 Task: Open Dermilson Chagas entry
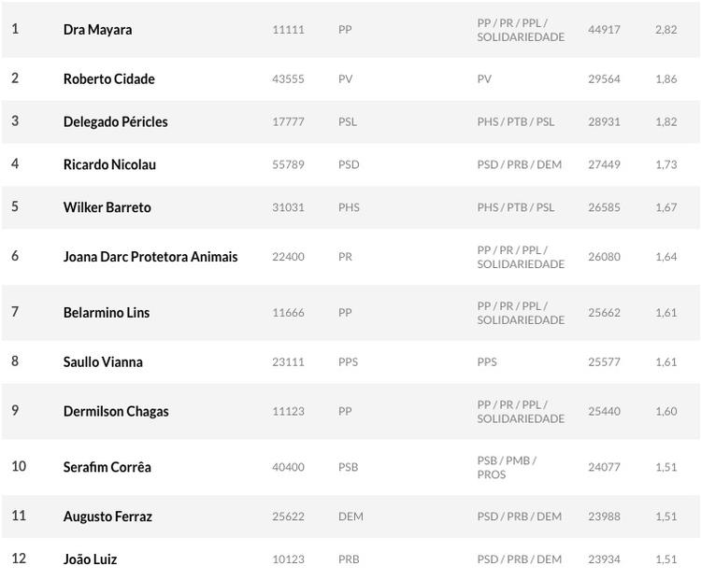(x=116, y=412)
